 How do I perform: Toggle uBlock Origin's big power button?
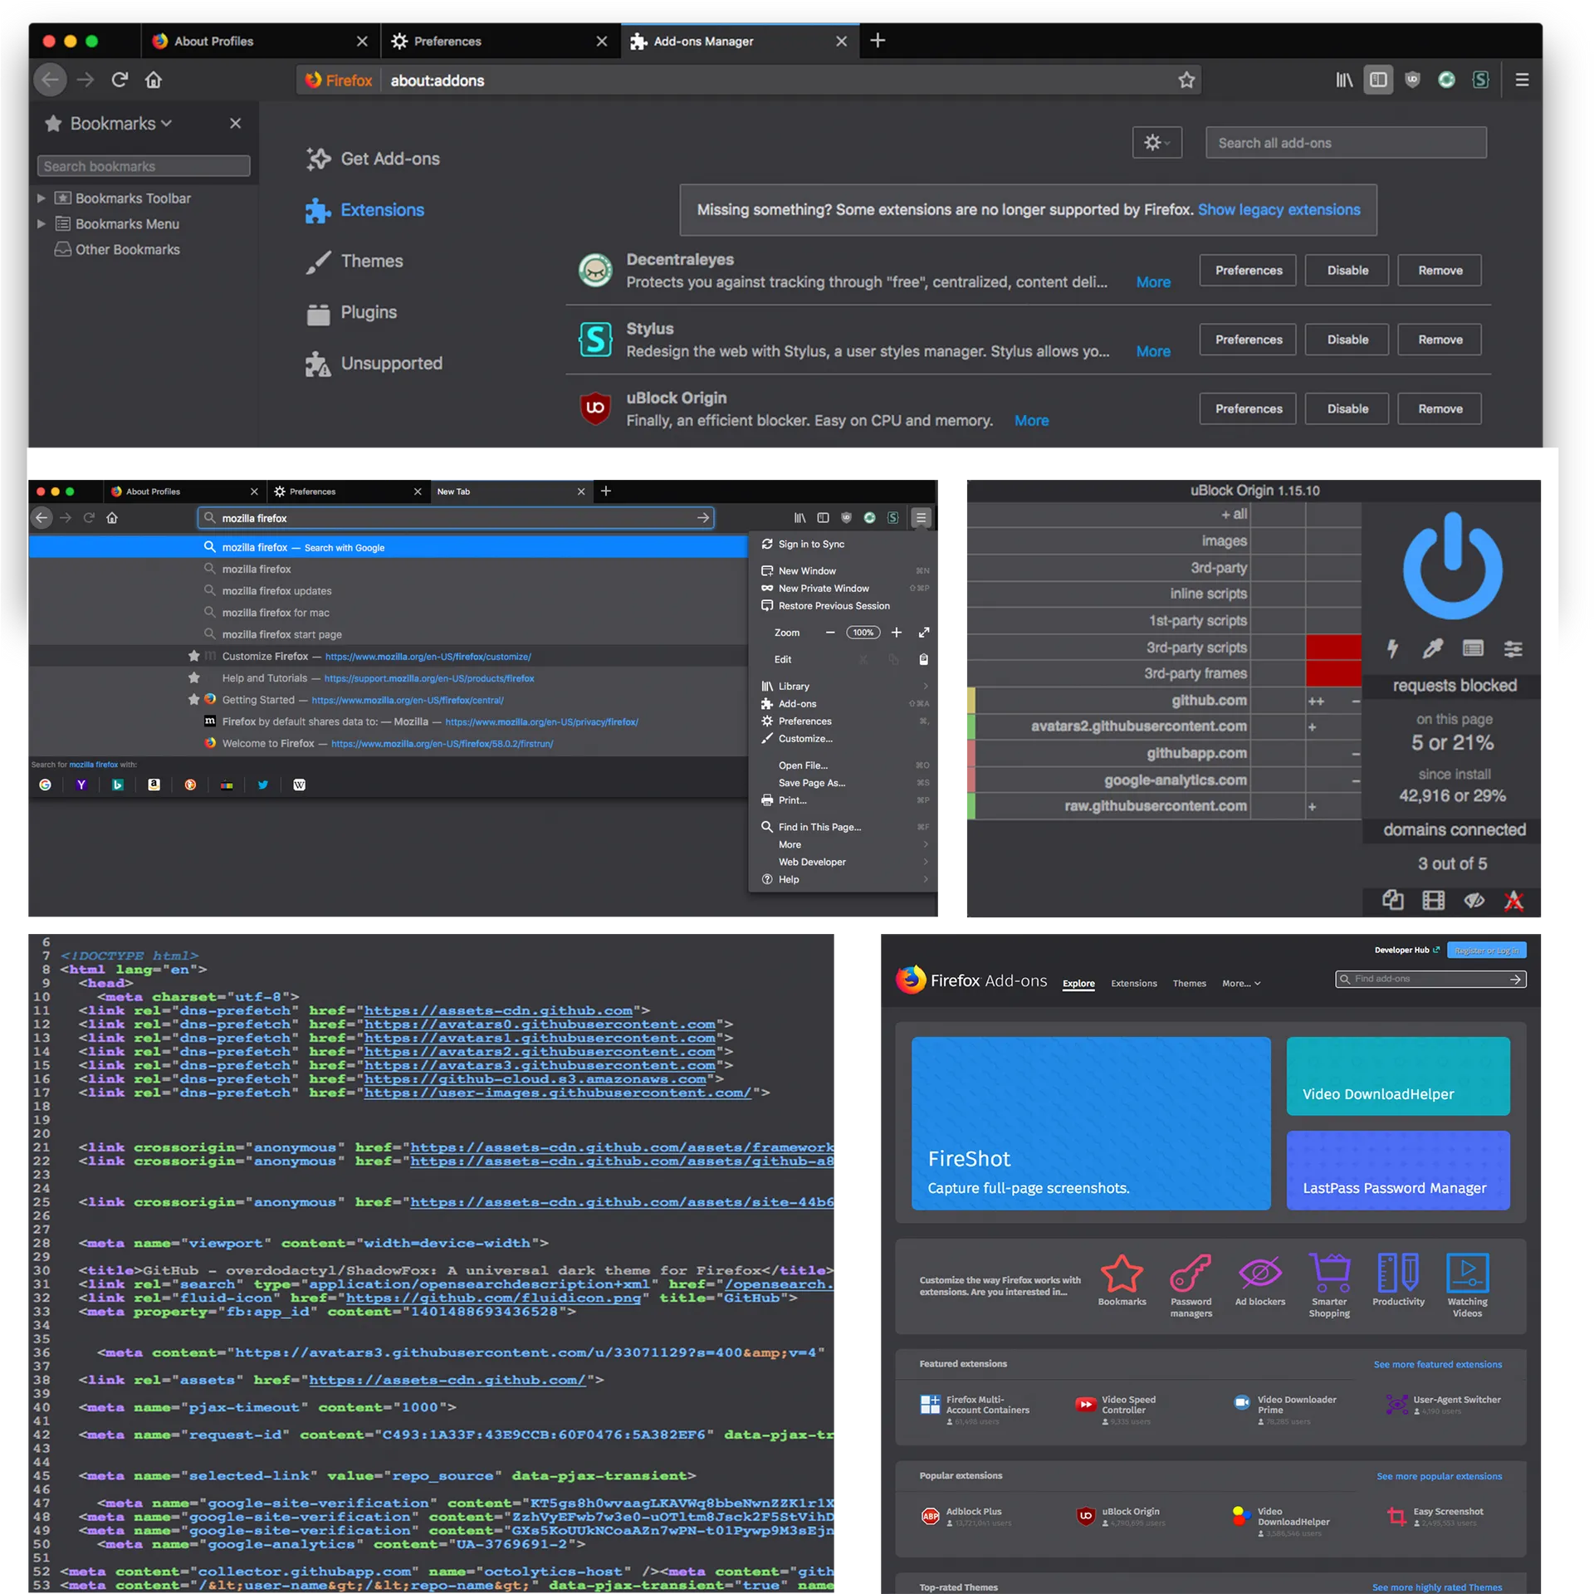tap(1452, 566)
